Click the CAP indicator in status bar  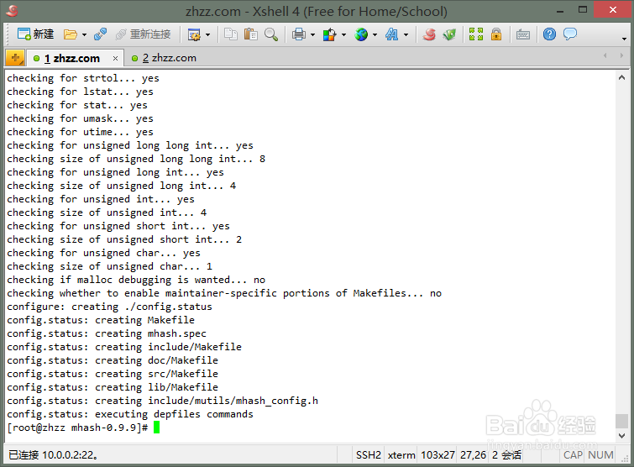point(573,455)
